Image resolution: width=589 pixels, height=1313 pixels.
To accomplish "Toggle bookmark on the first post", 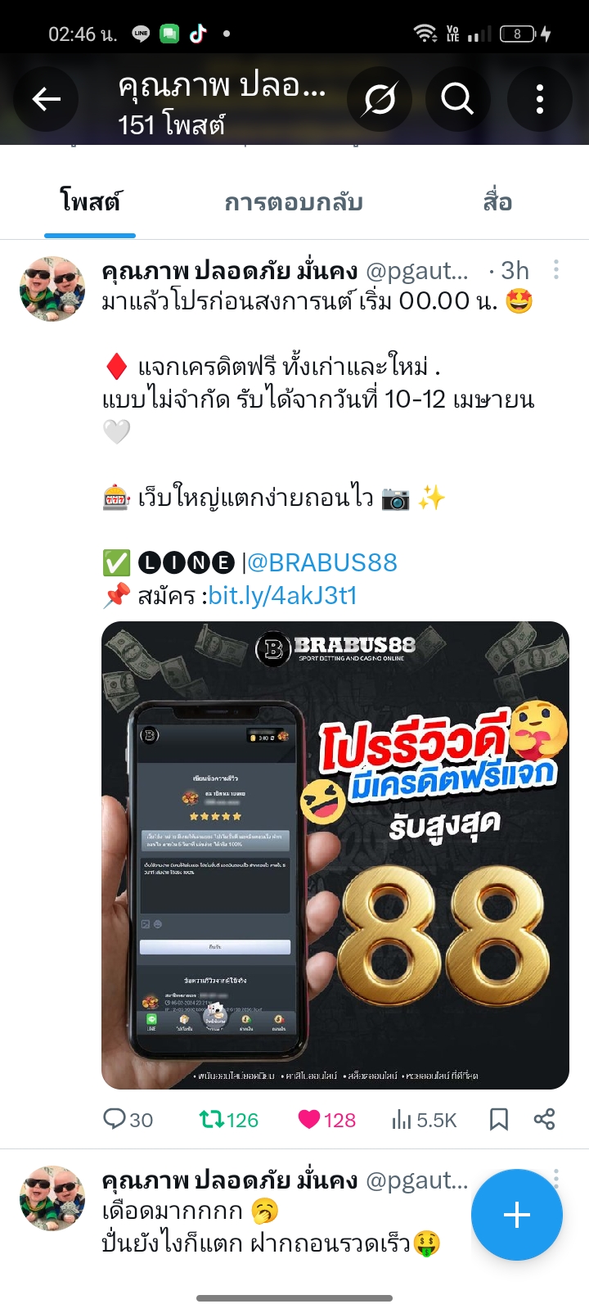I will point(499,1119).
